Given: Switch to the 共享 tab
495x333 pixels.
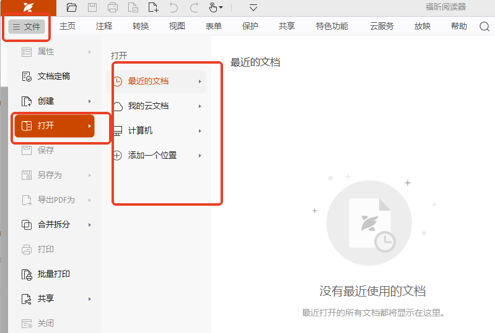Looking at the screenshot, I should point(287,26).
